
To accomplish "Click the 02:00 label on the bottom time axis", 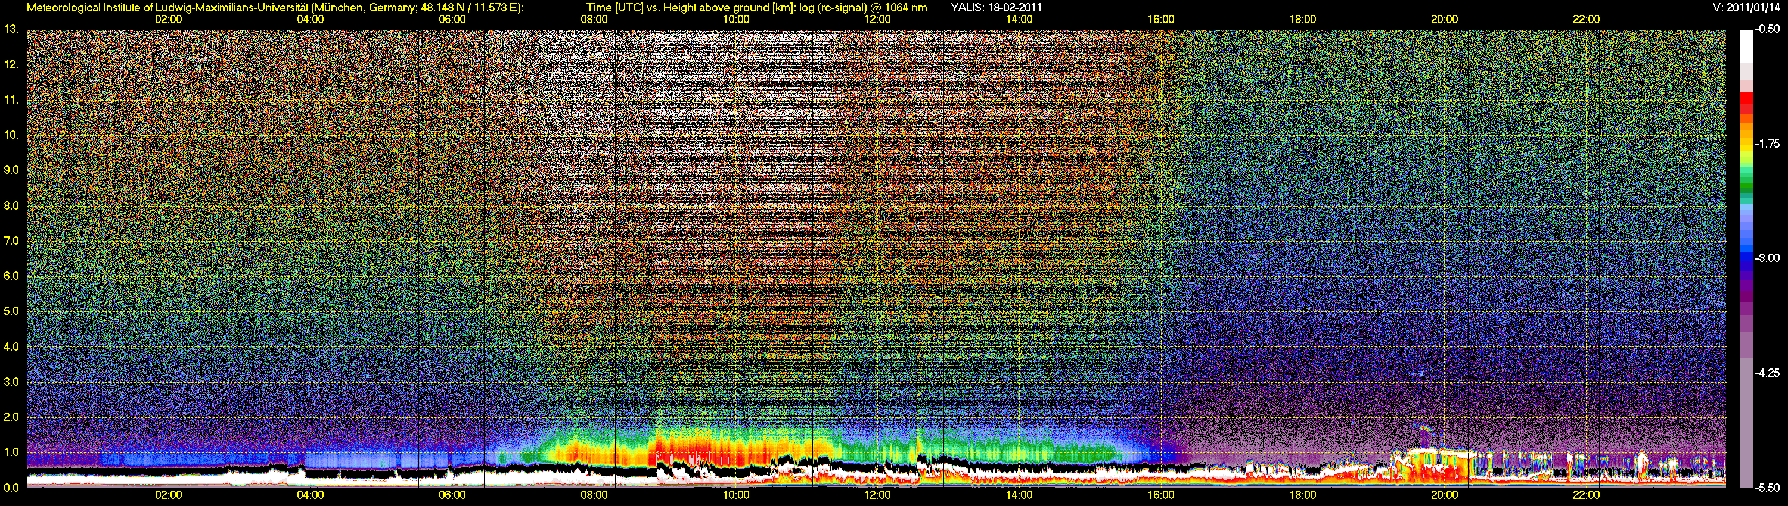I will pos(169,496).
